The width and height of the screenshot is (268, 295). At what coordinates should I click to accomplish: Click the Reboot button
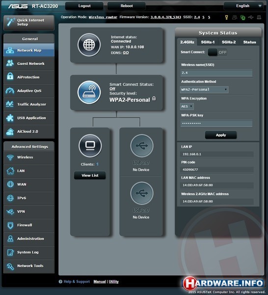tap(127, 6)
